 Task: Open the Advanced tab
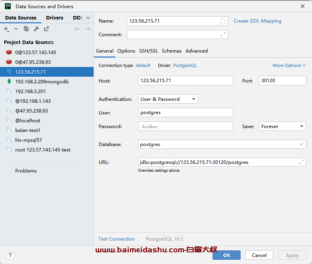tap(197, 51)
